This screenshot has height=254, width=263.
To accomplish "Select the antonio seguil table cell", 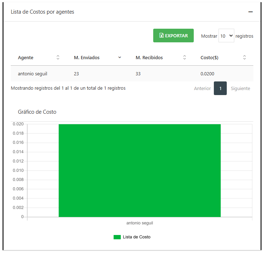I will pos(33,74).
